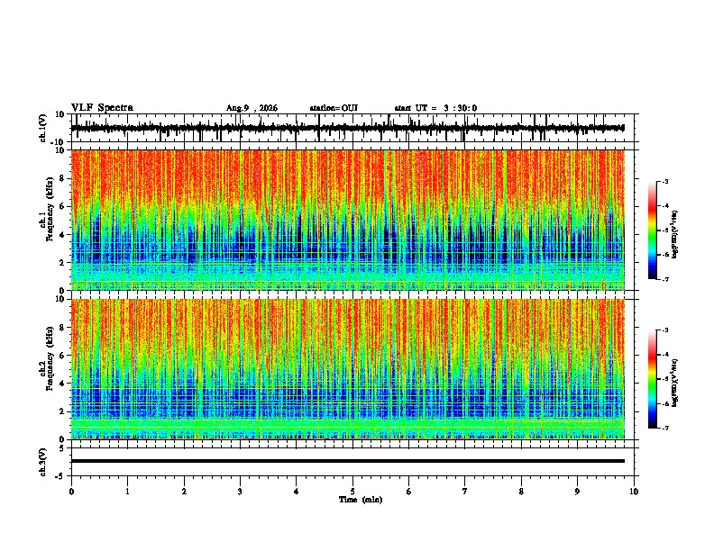This screenshot has height=551, width=714.
Task: Click the log(PSD) label beside ch.2 color bar
Action: (x=675, y=383)
